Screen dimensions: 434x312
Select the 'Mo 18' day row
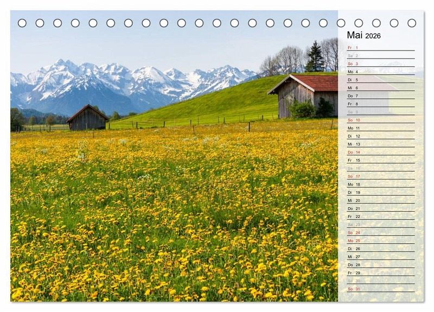coord(381,184)
